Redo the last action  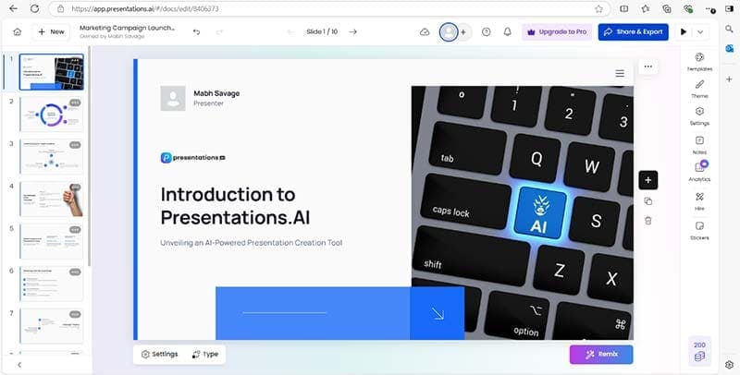coord(219,32)
